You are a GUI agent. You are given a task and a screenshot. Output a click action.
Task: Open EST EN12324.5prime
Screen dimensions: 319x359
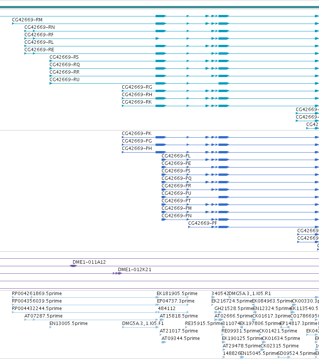(272, 309)
